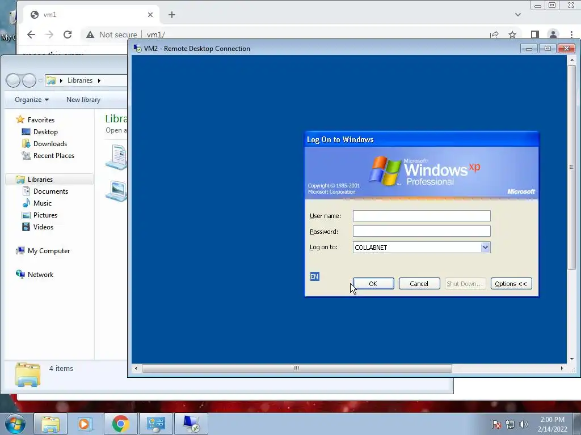Click the Documents library icon in the Explorer content pane
581x435 pixels.
(117, 157)
